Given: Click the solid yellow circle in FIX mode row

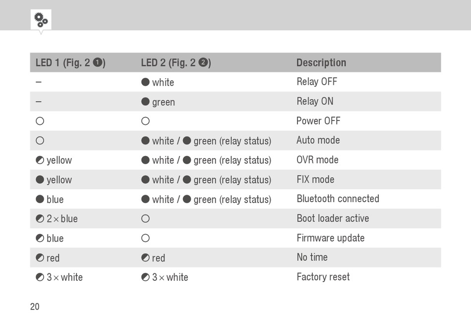Looking at the screenshot, I should tap(40, 179).
